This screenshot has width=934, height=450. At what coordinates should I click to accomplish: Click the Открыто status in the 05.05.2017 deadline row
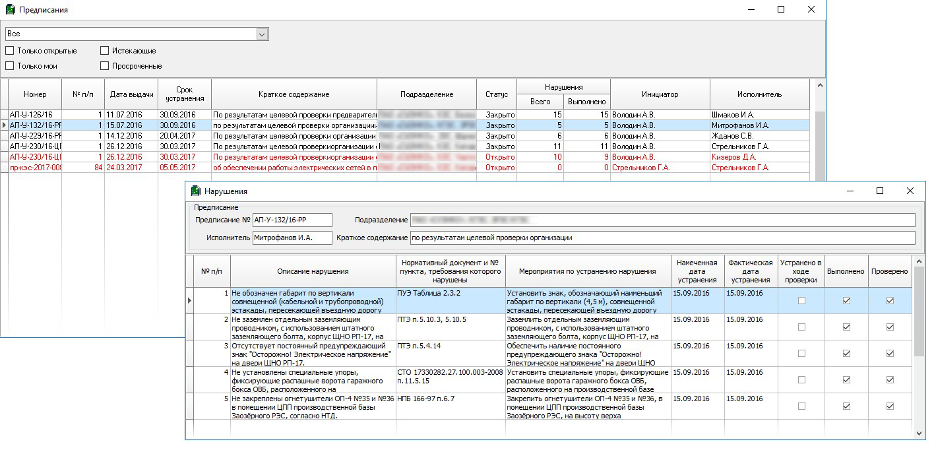click(497, 168)
